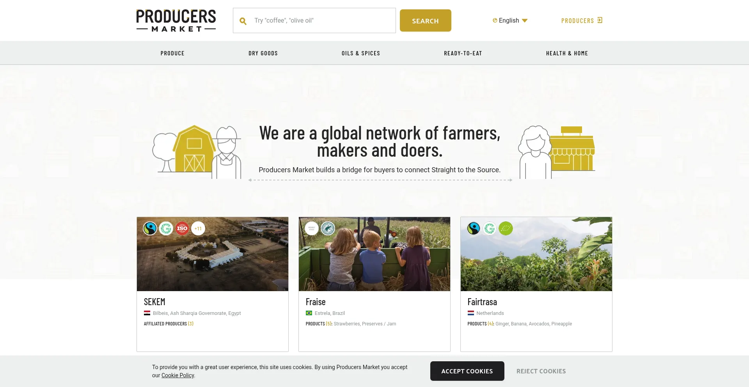Viewport: 749px width, 387px height.
Task: Open the +11 more certifications badge
Action: pos(198,228)
